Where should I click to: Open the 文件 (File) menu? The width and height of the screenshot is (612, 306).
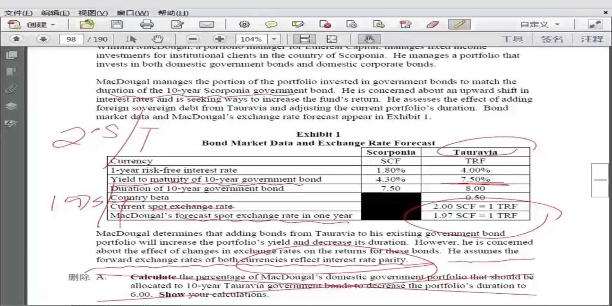pos(18,13)
